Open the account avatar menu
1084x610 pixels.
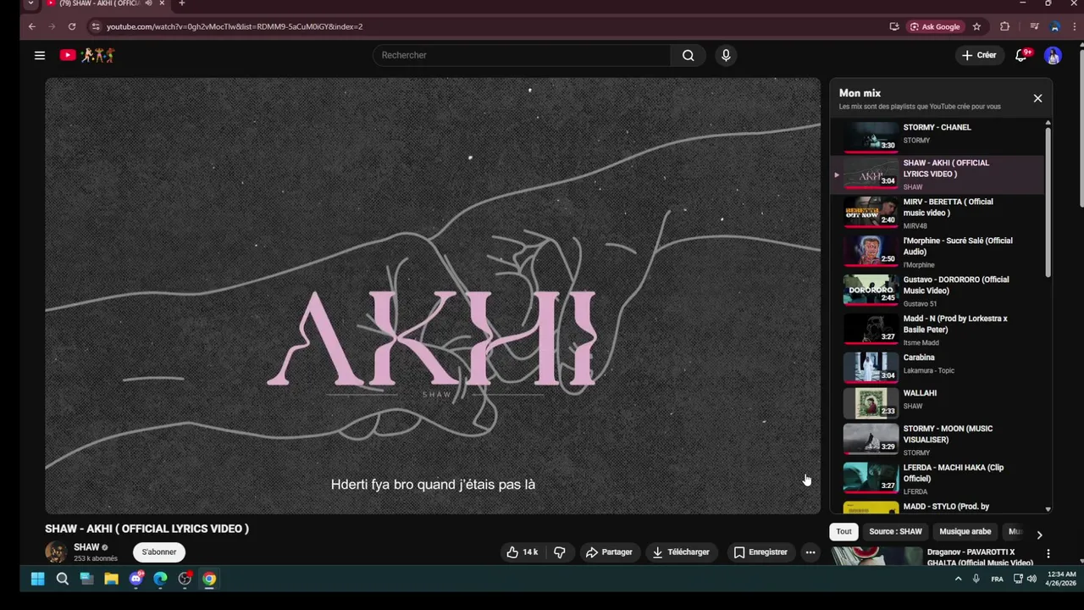click(1053, 55)
